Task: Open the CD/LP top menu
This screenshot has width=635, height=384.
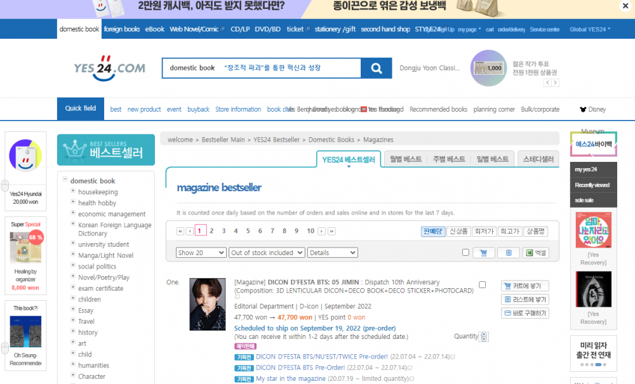Action: (240, 29)
